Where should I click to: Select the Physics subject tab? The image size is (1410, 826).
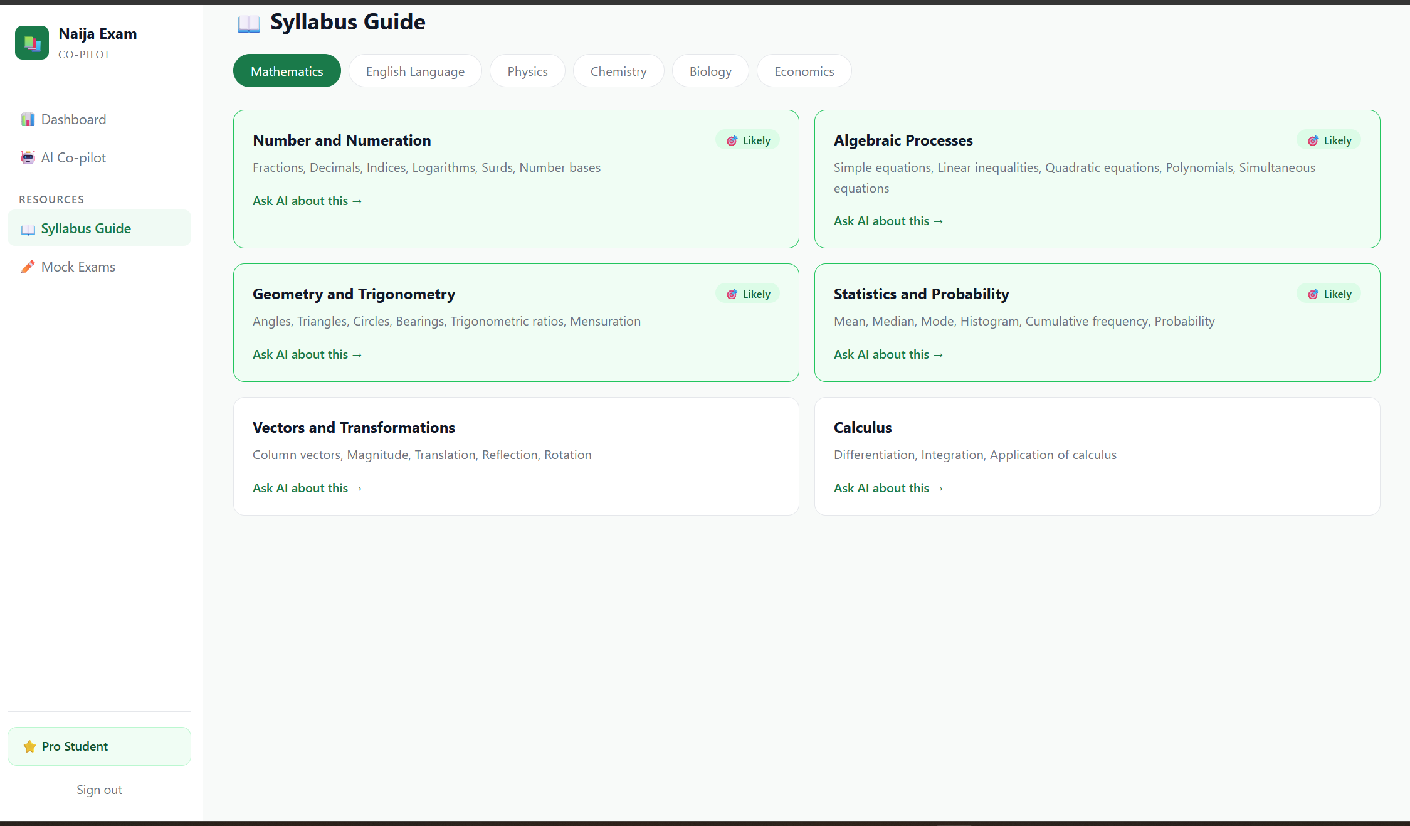coord(527,71)
